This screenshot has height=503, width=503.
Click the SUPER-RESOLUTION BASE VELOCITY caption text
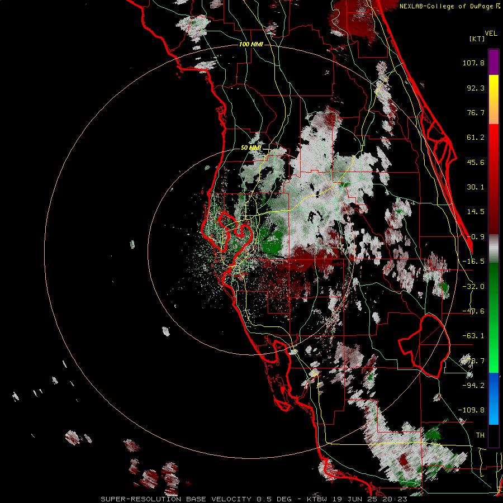pyautogui.click(x=176, y=499)
